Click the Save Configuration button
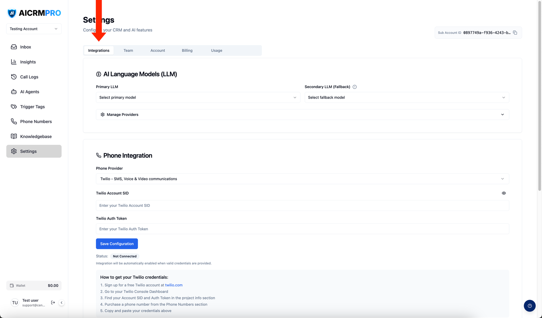 [x=117, y=244]
